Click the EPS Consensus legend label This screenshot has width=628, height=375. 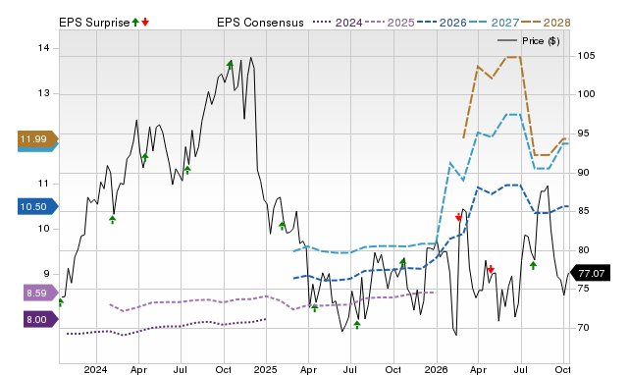click(260, 23)
